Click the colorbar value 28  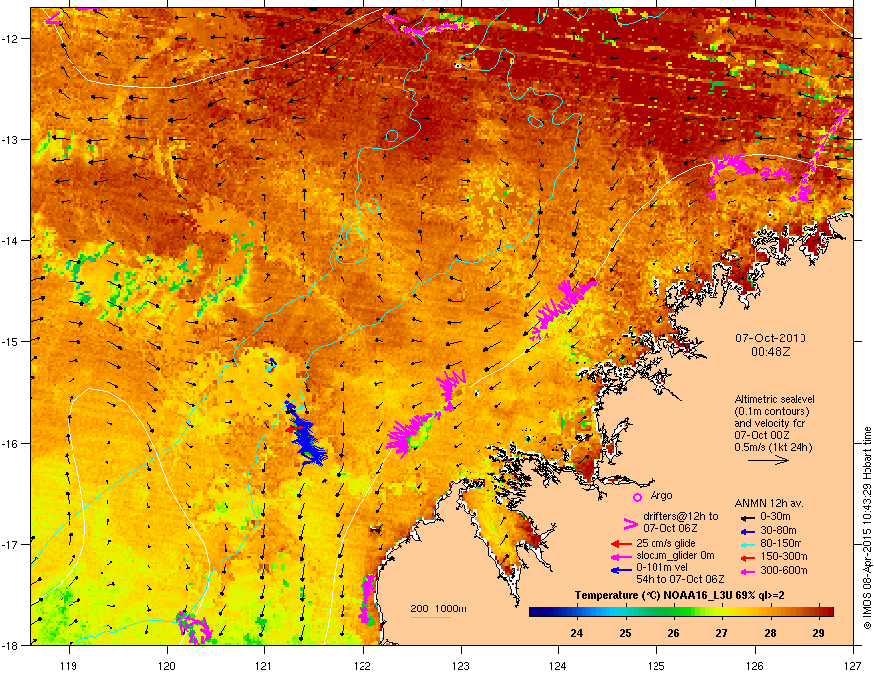pyautogui.click(x=771, y=633)
